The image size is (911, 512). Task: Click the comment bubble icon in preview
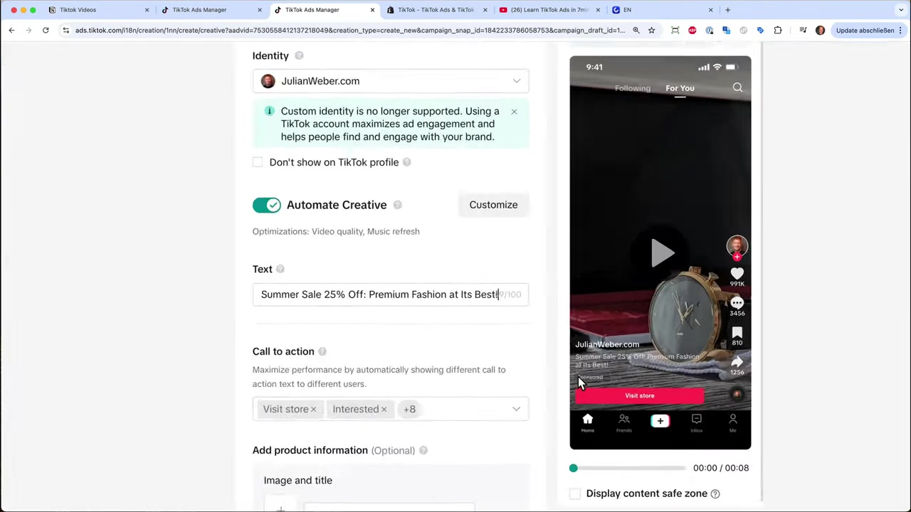[x=737, y=302]
